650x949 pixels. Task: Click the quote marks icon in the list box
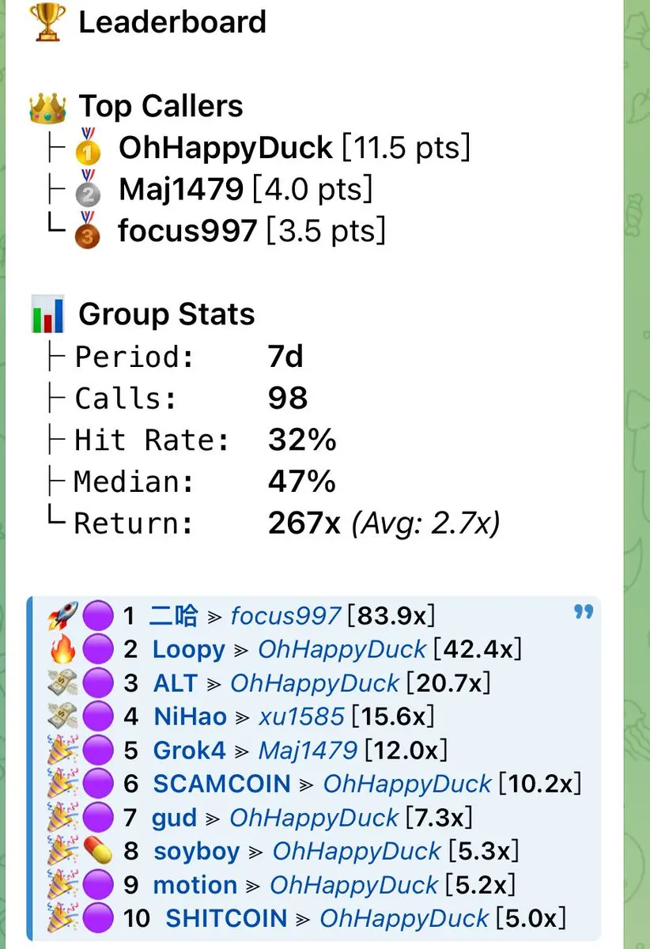[x=584, y=612]
